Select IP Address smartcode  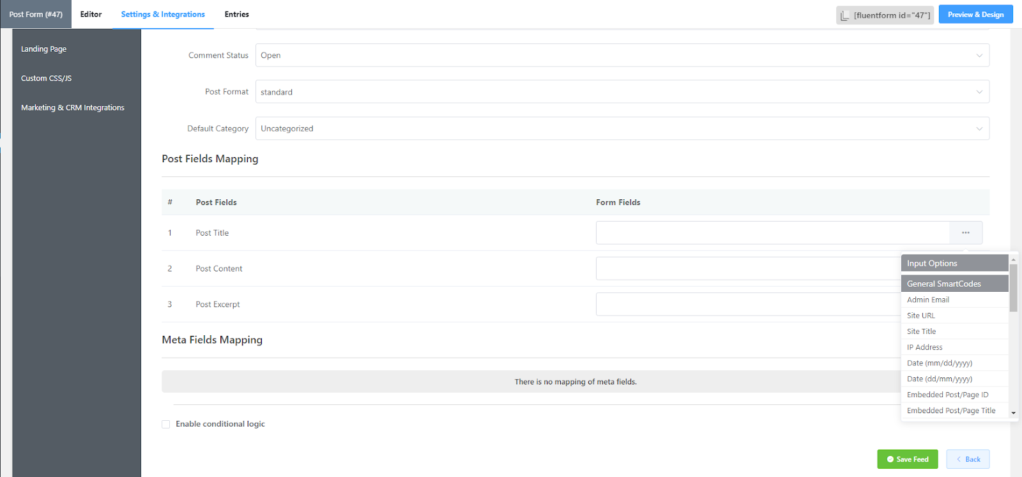[955, 347]
